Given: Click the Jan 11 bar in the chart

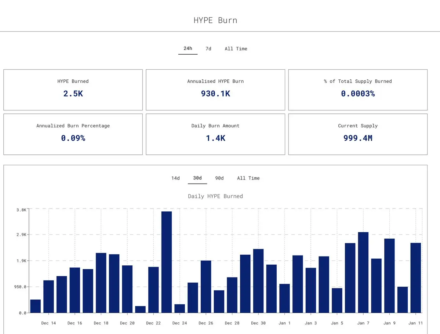Looking at the screenshot, I should pyautogui.click(x=415, y=278).
